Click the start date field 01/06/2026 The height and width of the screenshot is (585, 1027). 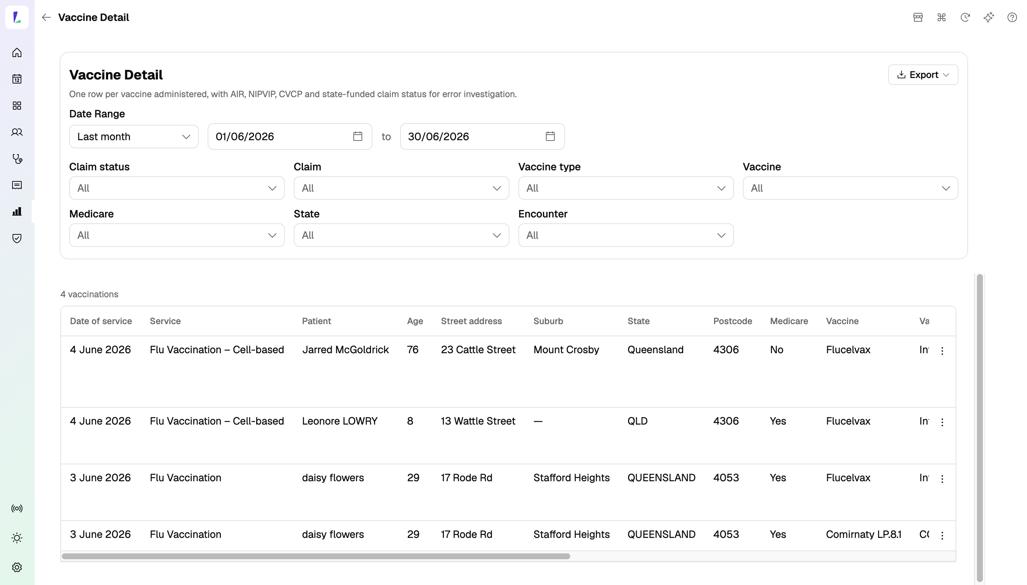pyautogui.click(x=290, y=136)
